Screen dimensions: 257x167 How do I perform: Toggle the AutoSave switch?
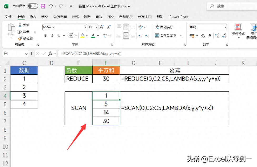coord(32,6)
